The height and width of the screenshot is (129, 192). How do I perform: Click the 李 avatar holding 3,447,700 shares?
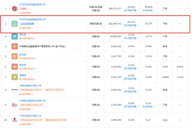15,56
